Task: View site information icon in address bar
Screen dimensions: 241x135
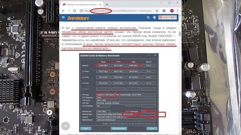Action: coord(81,11)
